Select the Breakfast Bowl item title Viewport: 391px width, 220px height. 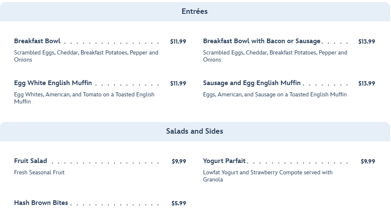(37, 41)
